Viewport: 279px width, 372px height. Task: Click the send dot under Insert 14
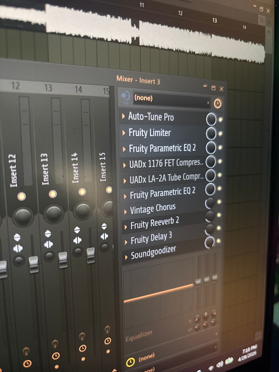[x=83, y=359]
